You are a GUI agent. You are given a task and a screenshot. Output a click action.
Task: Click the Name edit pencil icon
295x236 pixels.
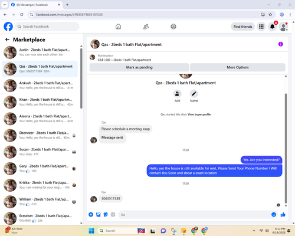(x=194, y=94)
